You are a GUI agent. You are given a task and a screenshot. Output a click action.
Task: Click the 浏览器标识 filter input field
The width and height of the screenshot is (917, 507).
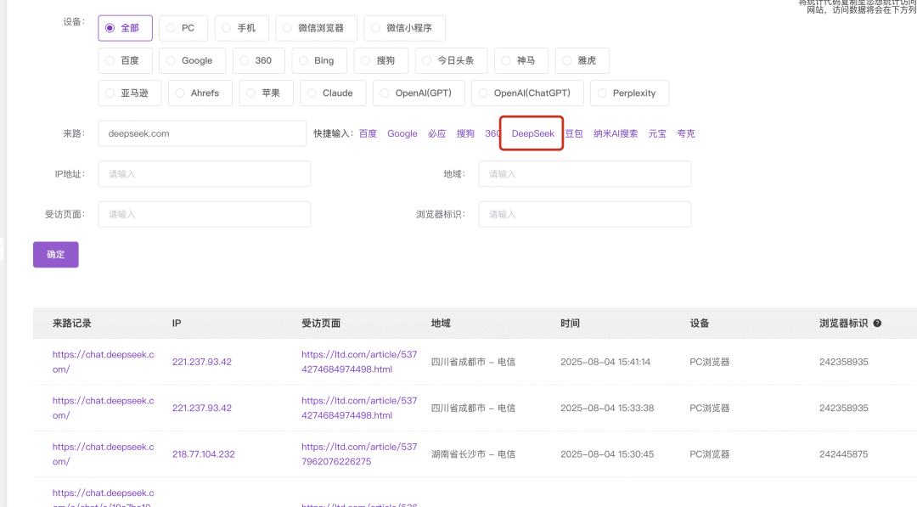point(584,214)
